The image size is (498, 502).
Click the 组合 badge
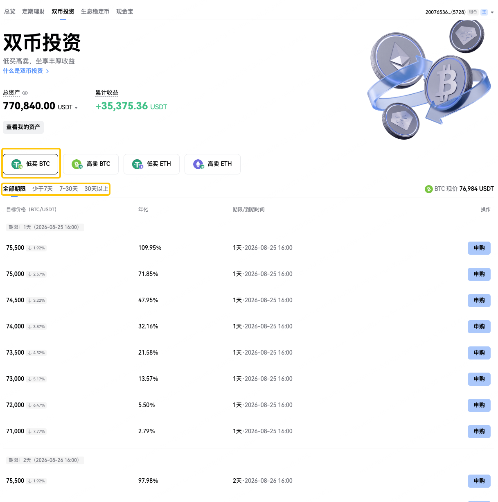[x=473, y=12]
